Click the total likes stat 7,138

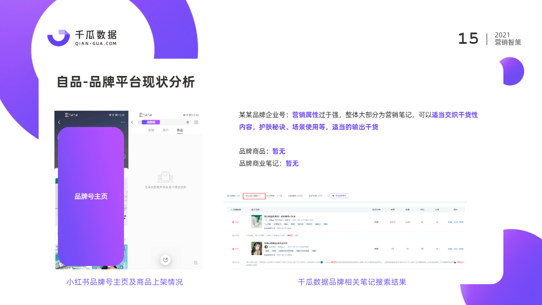[x=274, y=196]
